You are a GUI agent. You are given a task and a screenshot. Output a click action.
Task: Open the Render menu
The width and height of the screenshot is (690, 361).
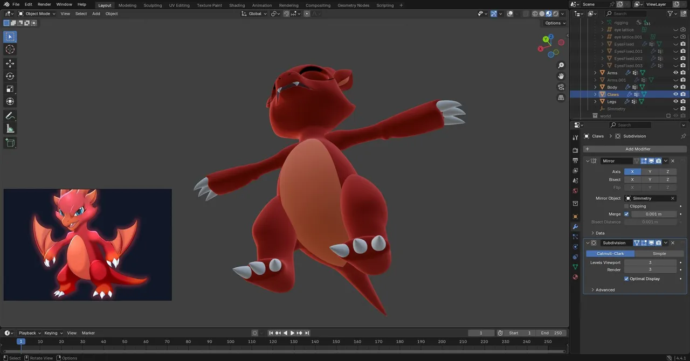pyautogui.click(x=44, y=4)
